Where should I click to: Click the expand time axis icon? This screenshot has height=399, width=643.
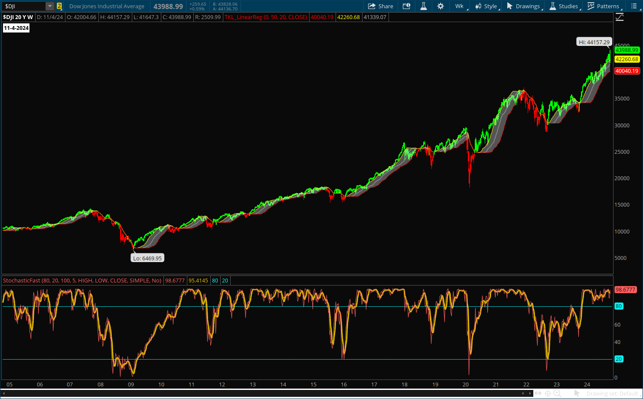(538, 393)
